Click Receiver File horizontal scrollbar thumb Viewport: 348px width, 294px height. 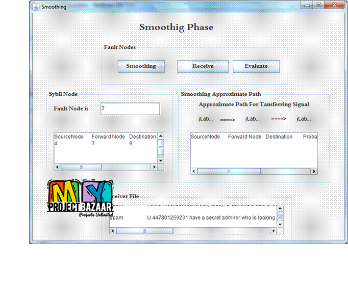(x=144, y=231)
